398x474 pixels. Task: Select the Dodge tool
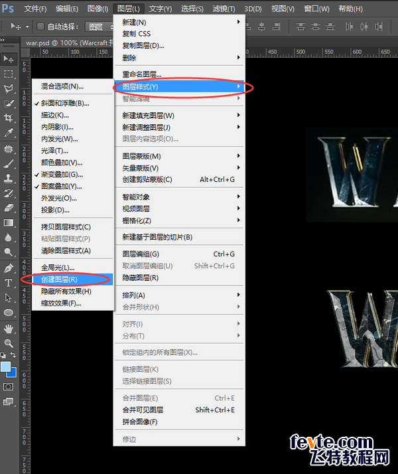[9, 252]
